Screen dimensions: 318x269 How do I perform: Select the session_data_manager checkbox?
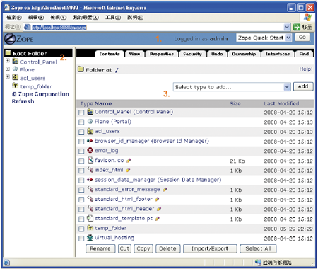click(81, 181)
